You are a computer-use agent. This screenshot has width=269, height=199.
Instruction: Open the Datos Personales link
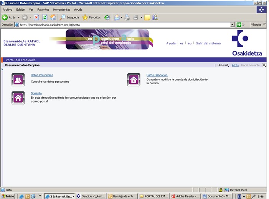tap(42, 75)
